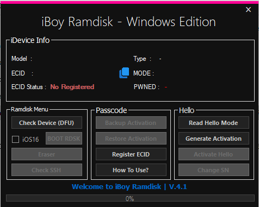
Task: Click the Activate Hello button
Action: point(214,154)
